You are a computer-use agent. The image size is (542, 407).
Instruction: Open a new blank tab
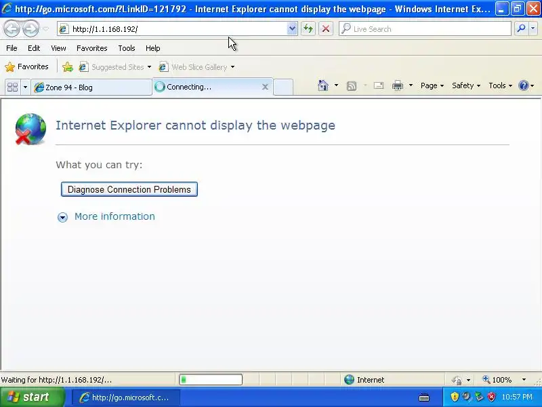click(283, 88)
